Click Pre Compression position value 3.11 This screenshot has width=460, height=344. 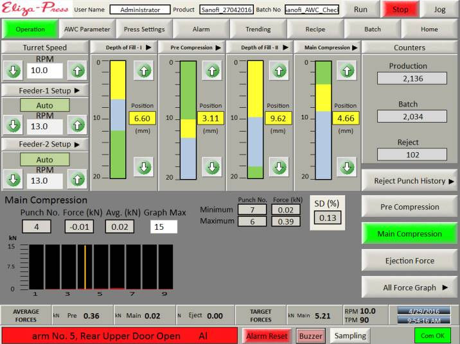click(211, 118)
